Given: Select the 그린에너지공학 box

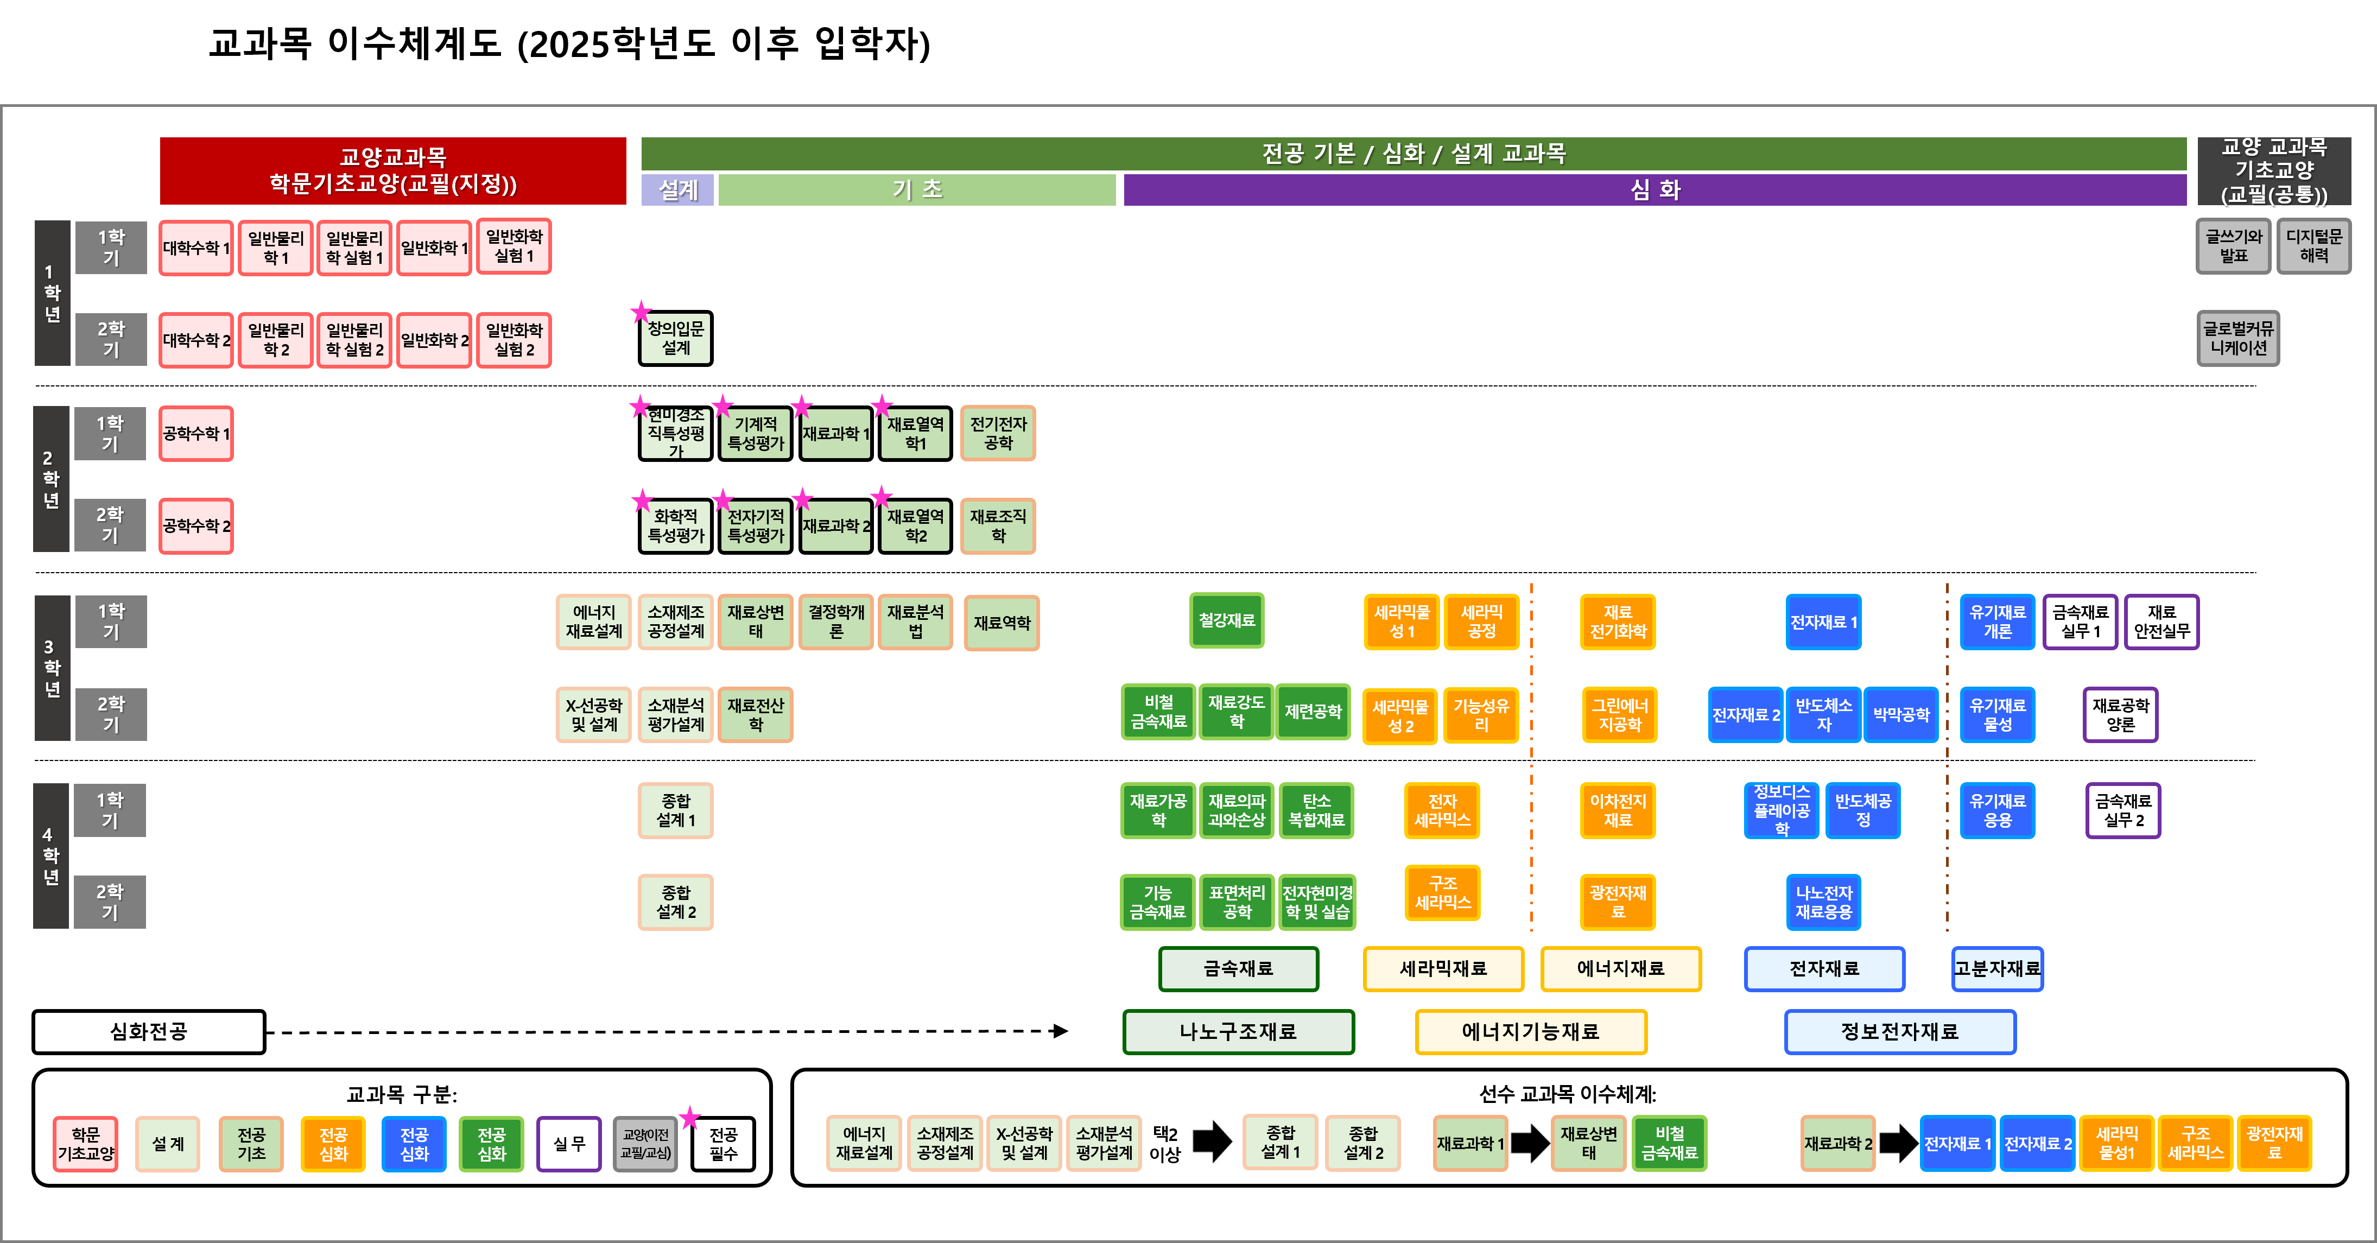Looking at the screenshot, I should pyautogui.click(x=1619, y=715).
